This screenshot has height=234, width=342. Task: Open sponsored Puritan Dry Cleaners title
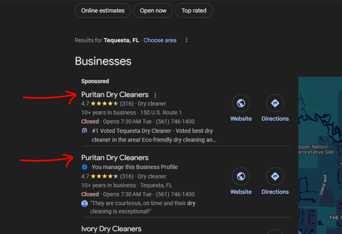coord(115,95)
